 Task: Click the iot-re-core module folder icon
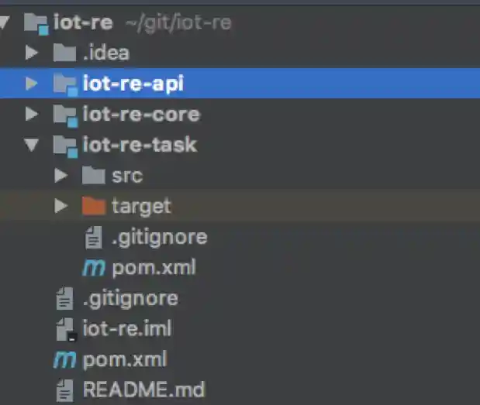coord(65,115)
